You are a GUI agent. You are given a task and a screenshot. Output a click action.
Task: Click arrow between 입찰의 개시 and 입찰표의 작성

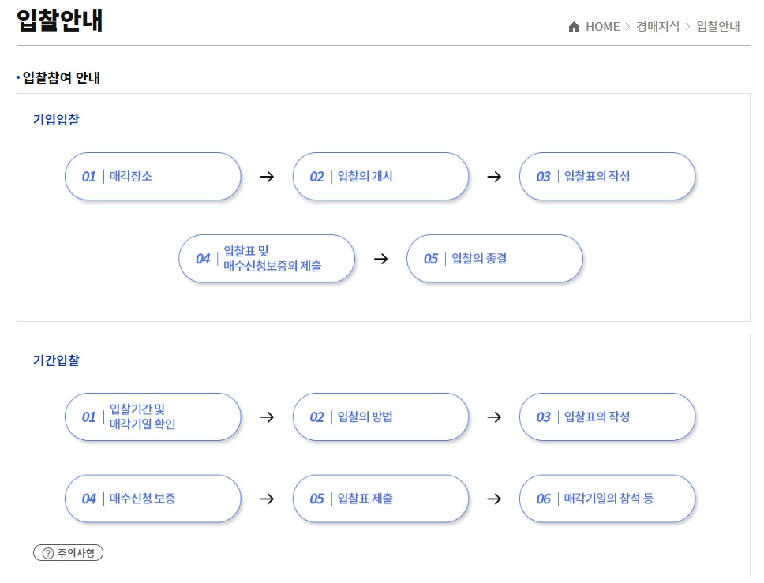click(494, 177)
